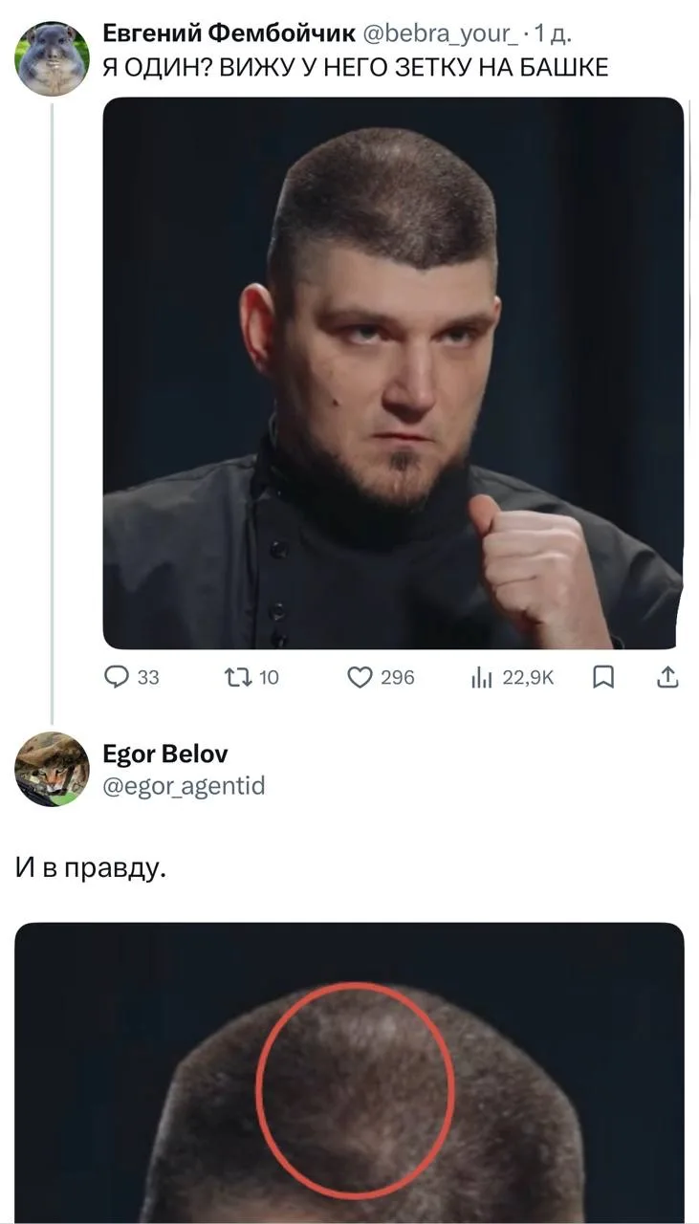Open view analytics bar chart icon
The image size is (699, 1224).
point(480,678)
